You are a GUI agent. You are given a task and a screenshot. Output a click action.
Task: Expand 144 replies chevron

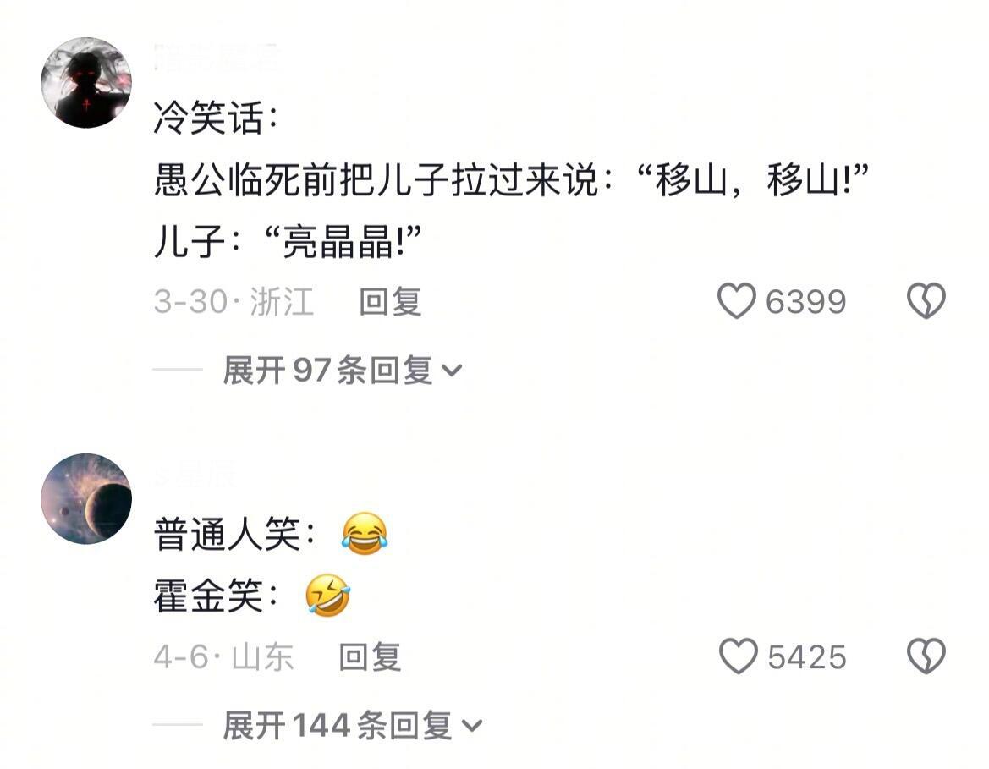pos(472,726)
